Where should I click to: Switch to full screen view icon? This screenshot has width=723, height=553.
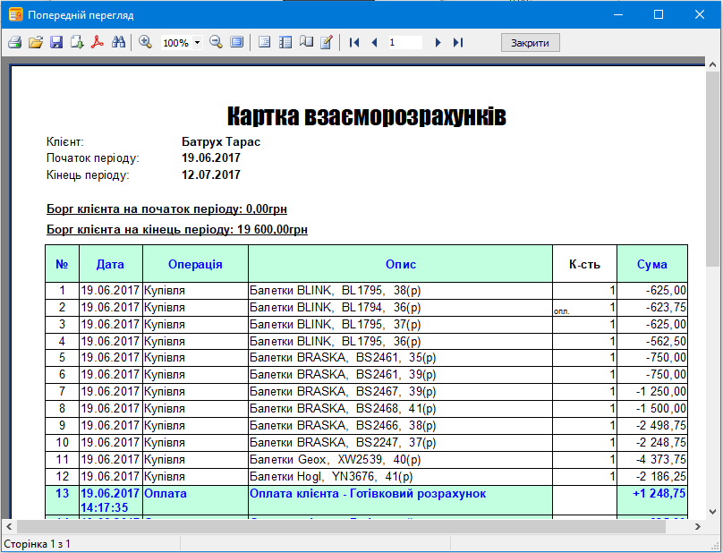(x=236, y=42)
